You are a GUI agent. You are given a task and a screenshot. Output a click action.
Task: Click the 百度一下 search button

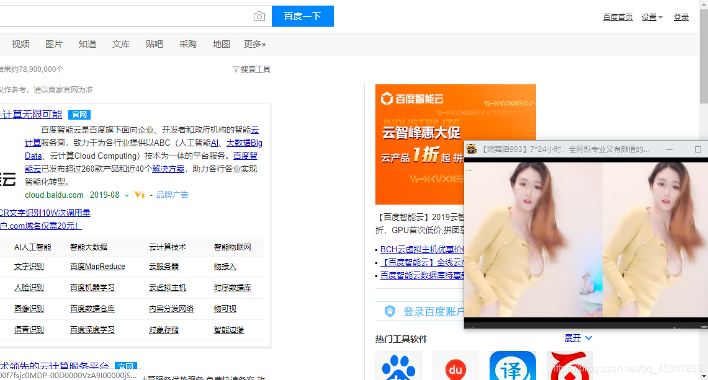303,16
